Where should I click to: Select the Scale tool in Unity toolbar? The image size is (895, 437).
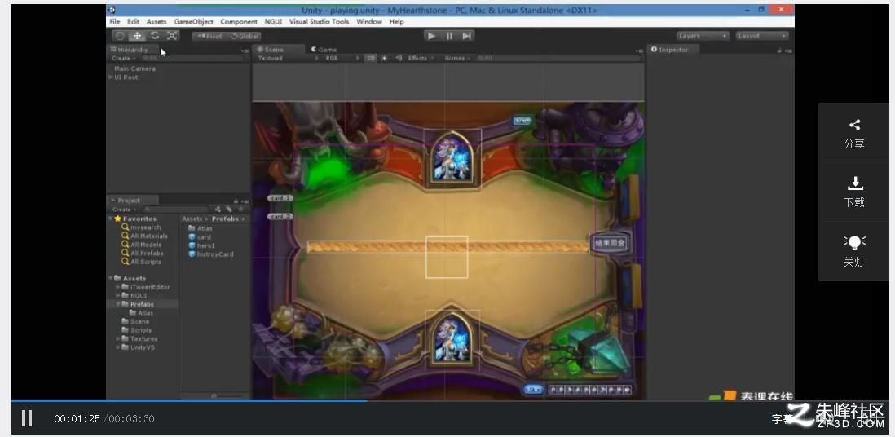172,35
